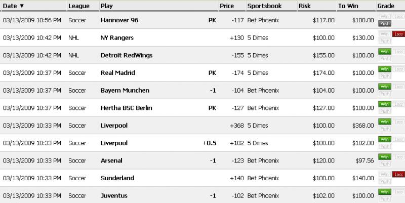The image size is (405, 203).
Task: Set NY Rangers bet grade to Loss
Action: 399,34
